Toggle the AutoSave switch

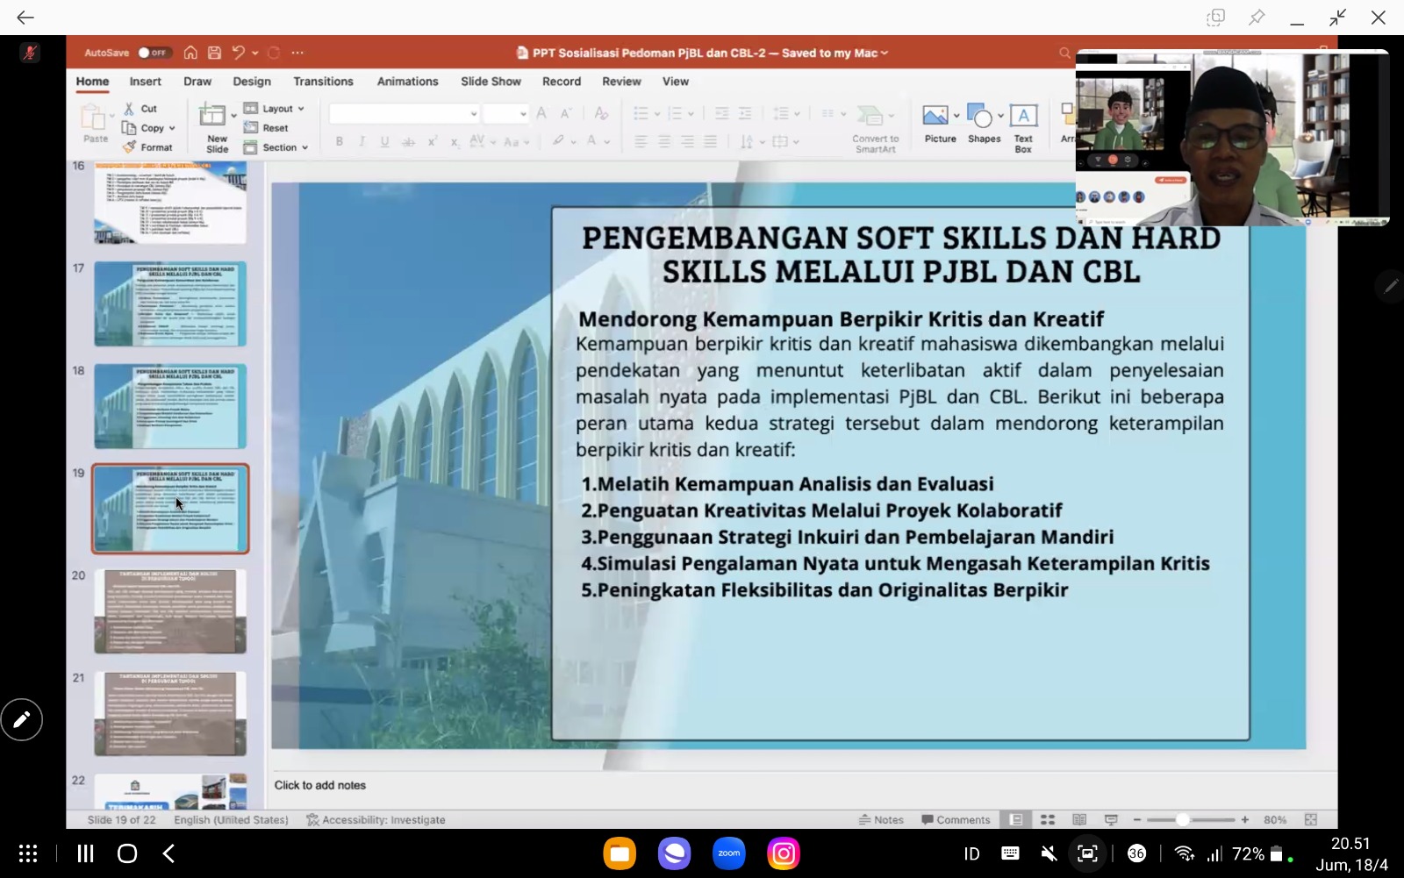(x=153, y=53)
